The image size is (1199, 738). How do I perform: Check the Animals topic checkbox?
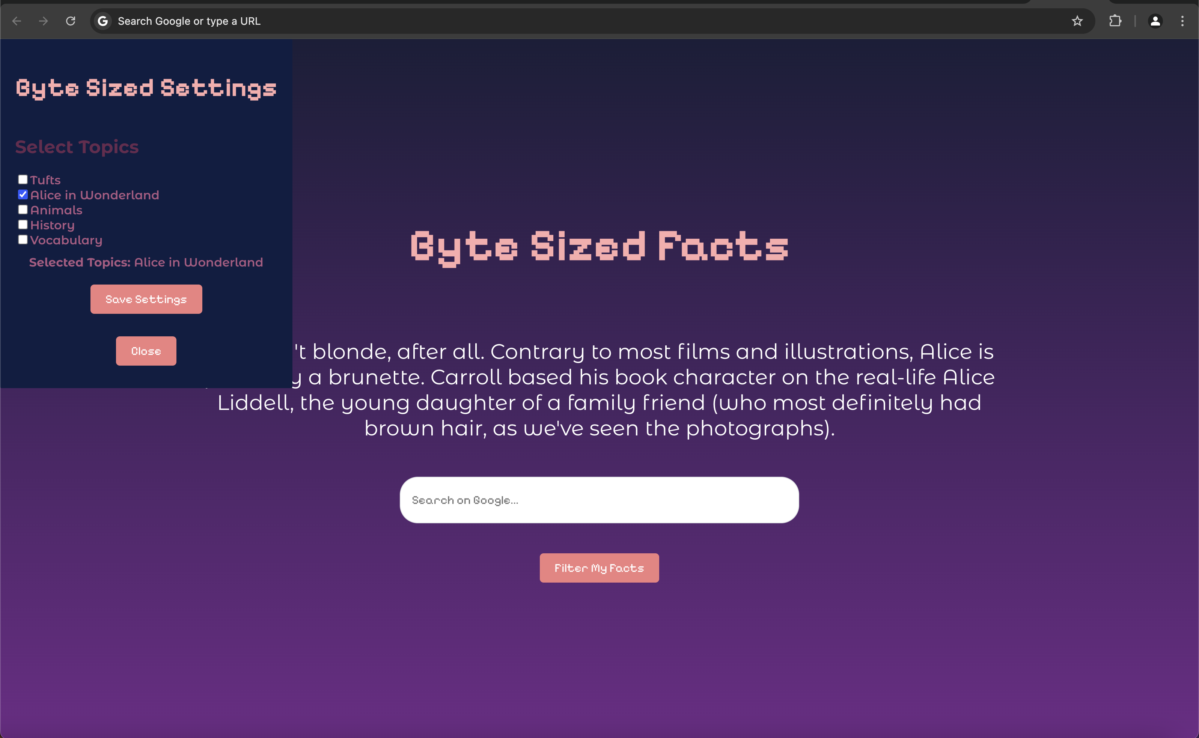tap(23, 210)
